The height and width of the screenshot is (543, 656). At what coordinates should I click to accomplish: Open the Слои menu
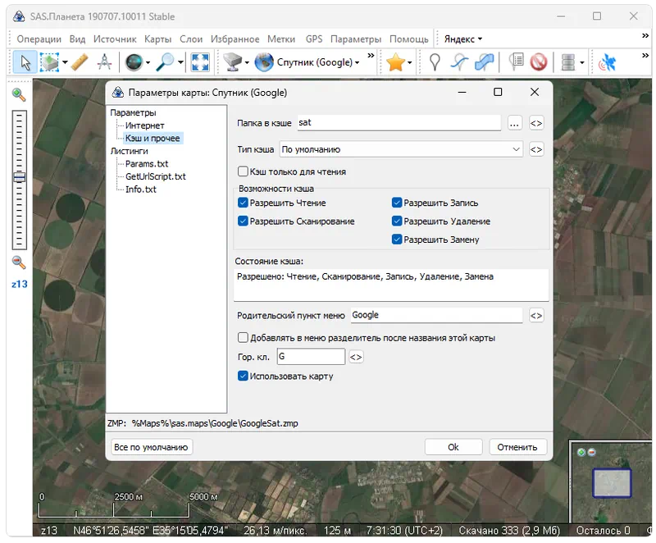click(x=191, y=39)
